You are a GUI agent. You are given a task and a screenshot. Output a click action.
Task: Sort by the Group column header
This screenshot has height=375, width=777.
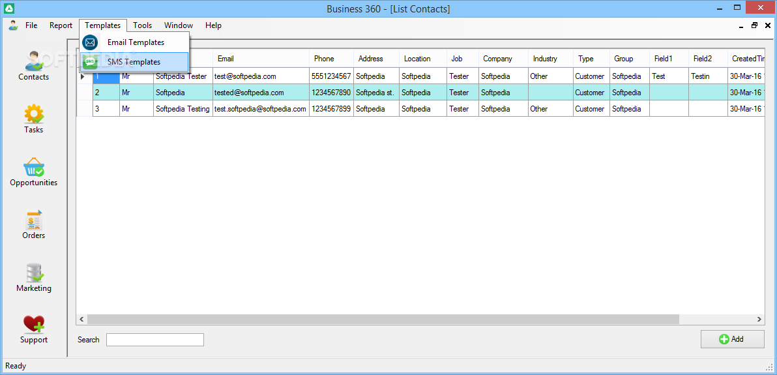click(x=629, y=59)
